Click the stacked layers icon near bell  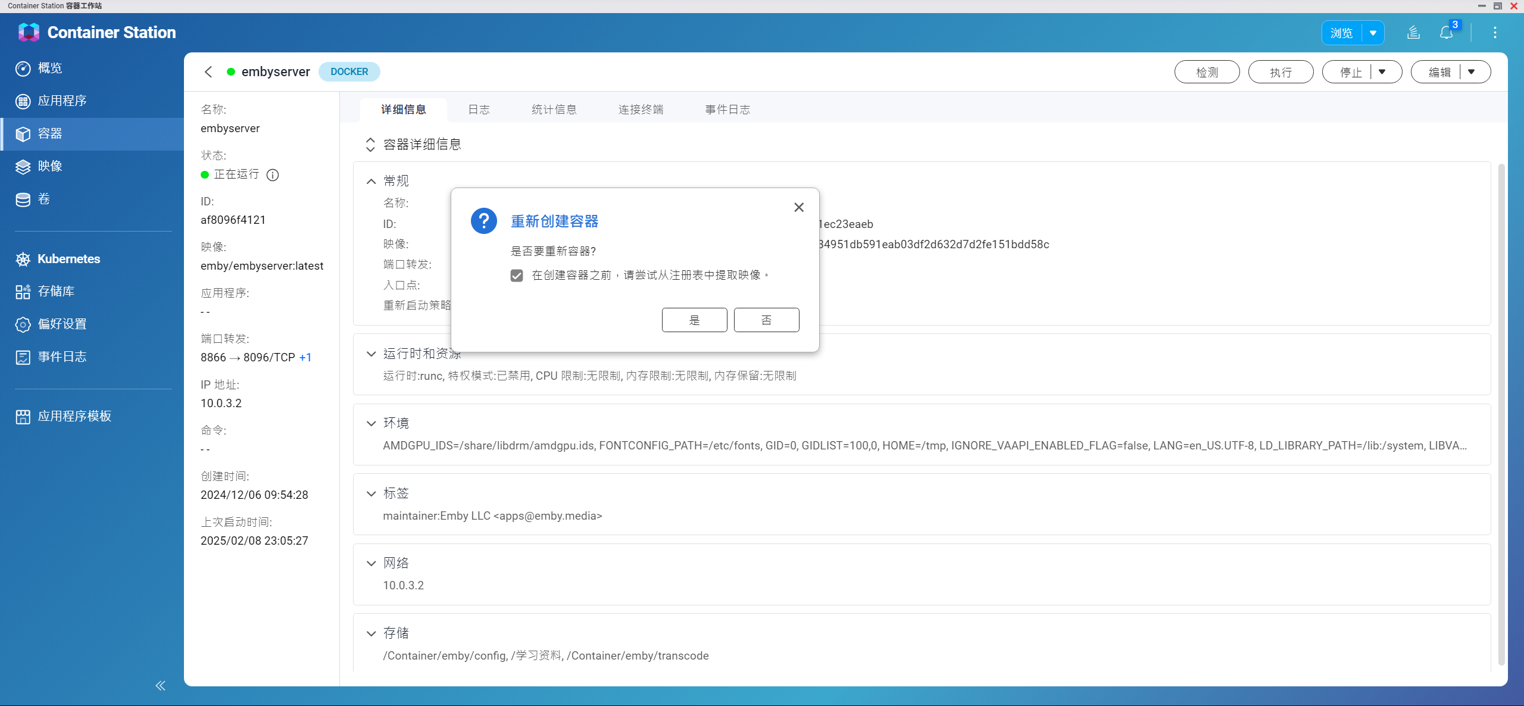[x=1413, y=33]
